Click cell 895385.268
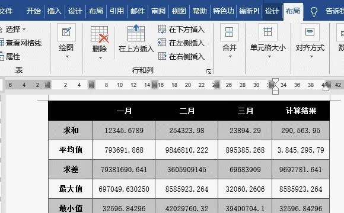The width and height of the screenshot is (344, 213). pyautogui.click(x=245, y=150)
